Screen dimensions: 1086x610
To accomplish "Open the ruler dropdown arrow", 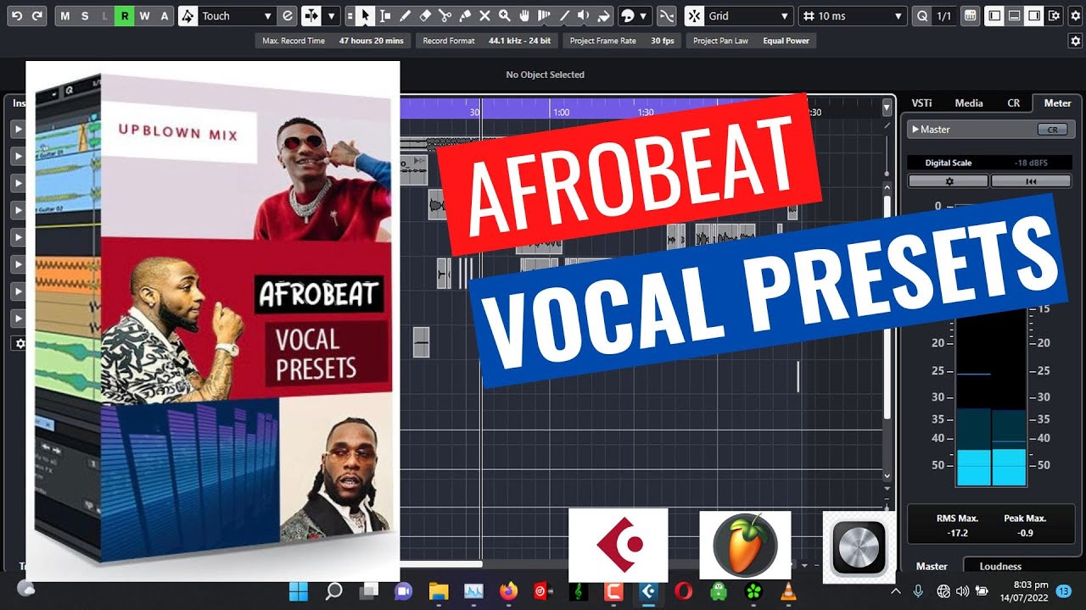I will coord(887,108).
